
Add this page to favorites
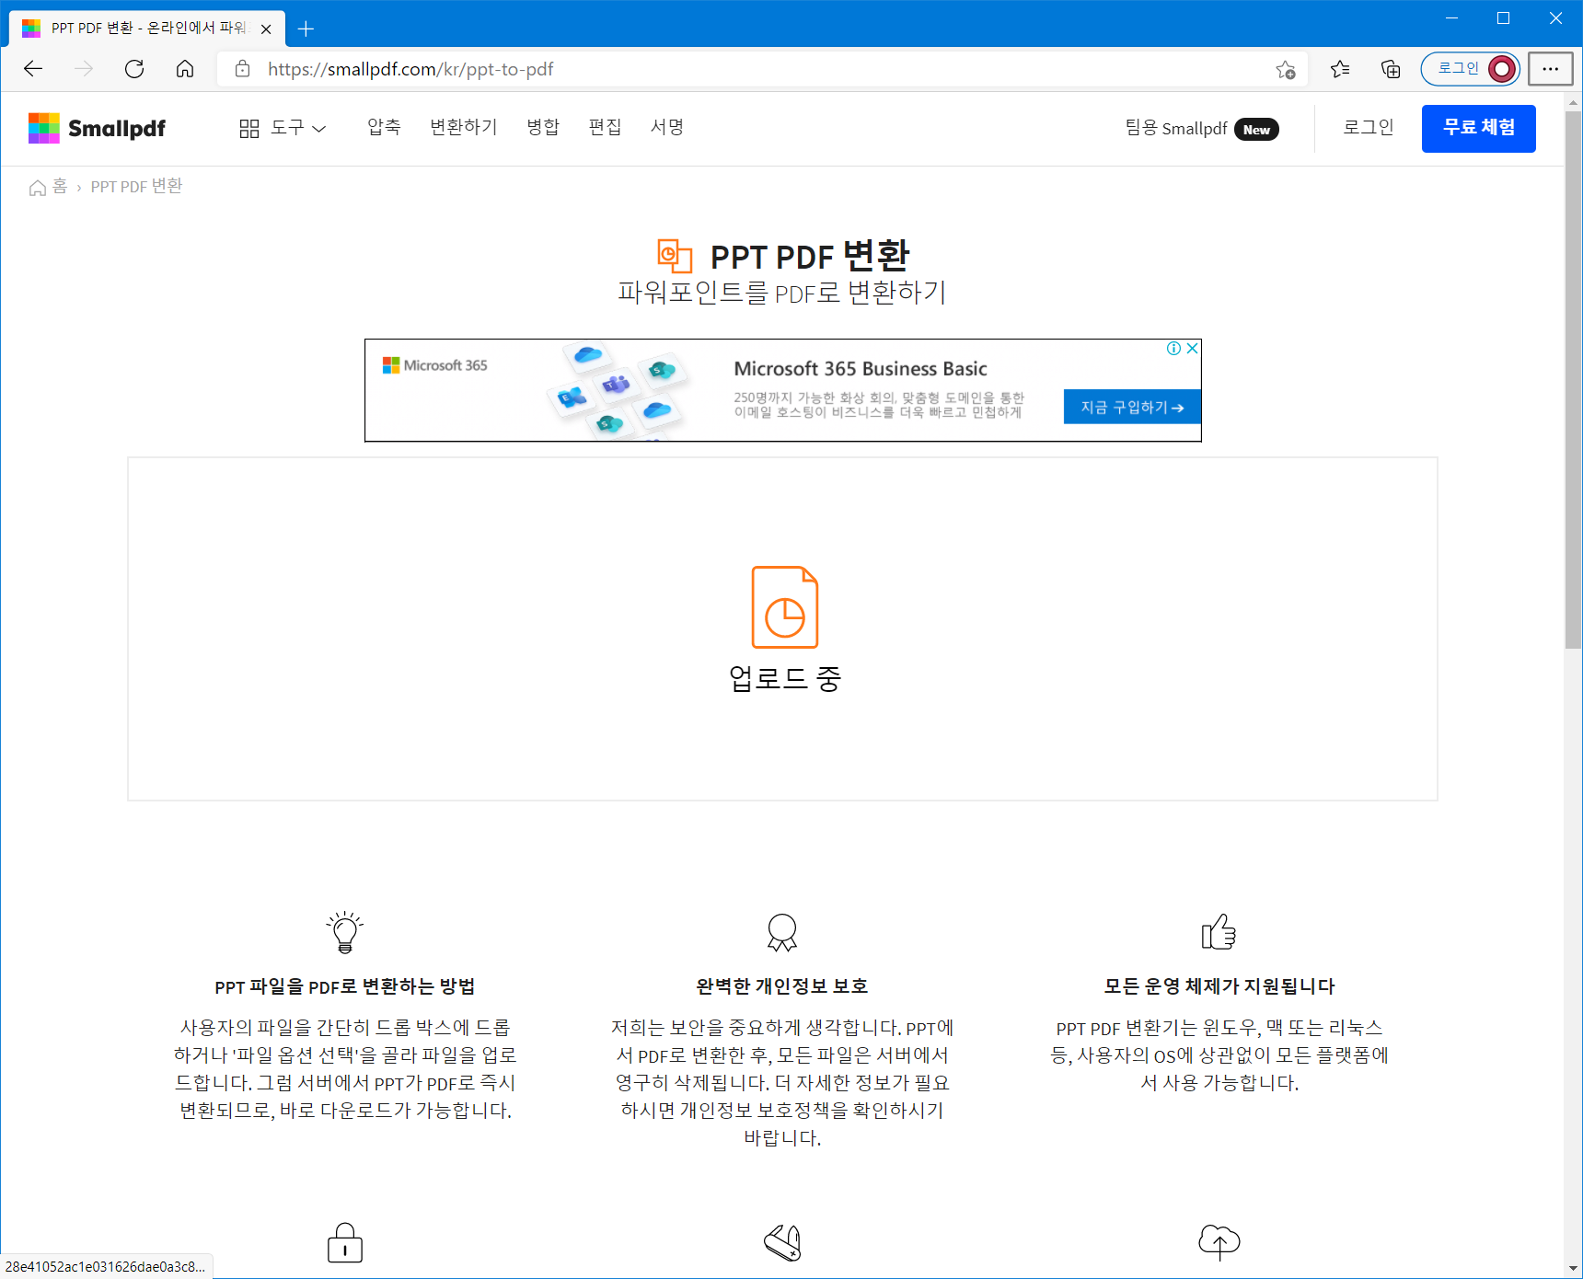[x=1286, y=70]
